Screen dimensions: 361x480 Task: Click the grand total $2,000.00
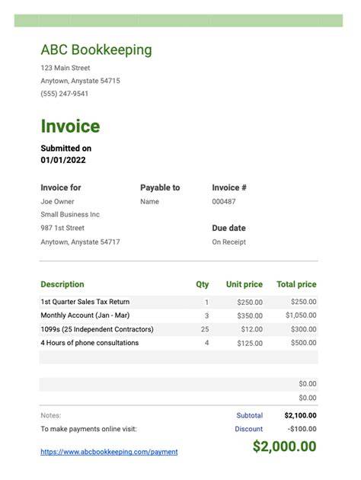pos(285,446)
